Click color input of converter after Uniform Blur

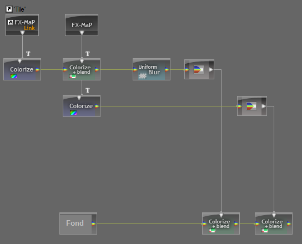(x=187, y=69)
